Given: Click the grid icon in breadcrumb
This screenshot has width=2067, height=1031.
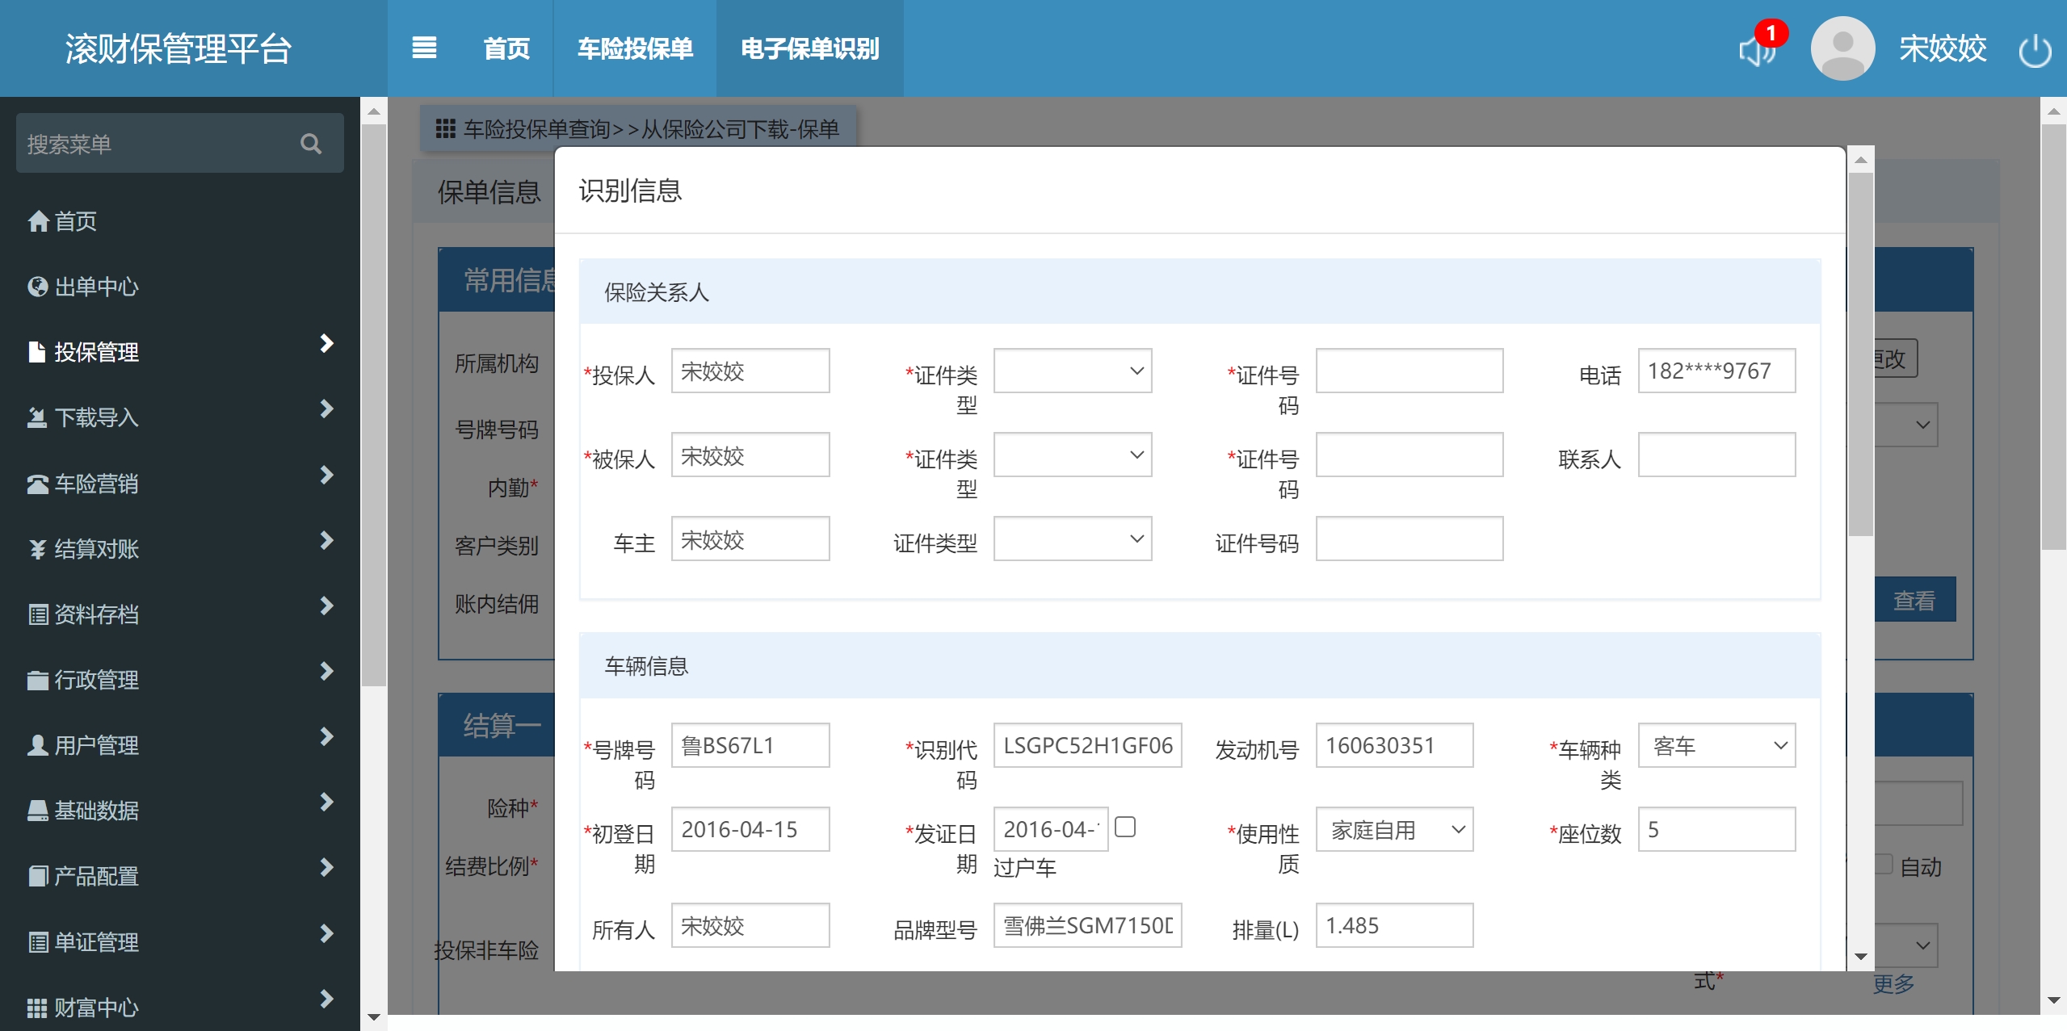Looking at the screenshot, I should (445, 128).
